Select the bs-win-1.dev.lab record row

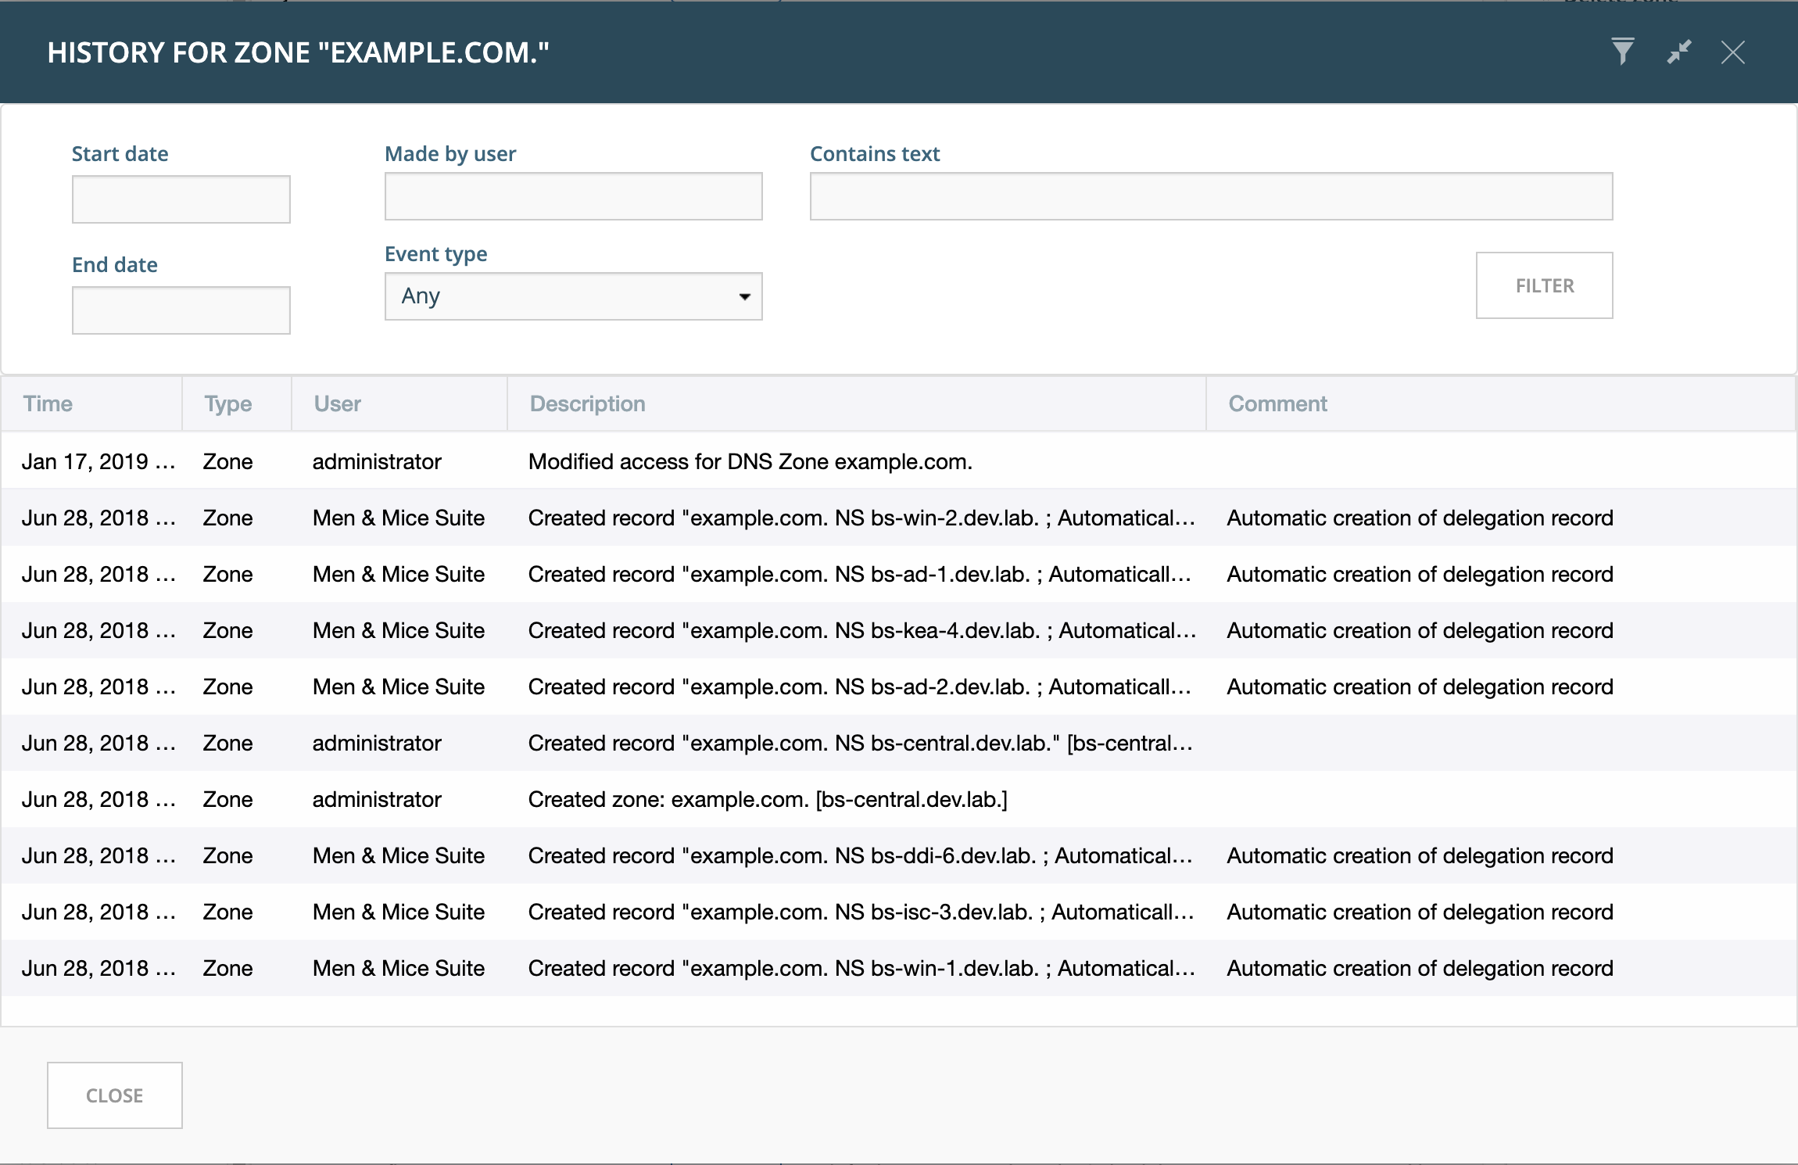click(898, 968)
